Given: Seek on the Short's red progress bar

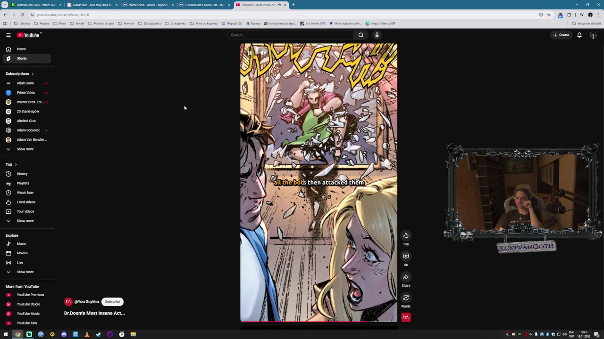Looking at the screenshot, I should tap(319, 322).
